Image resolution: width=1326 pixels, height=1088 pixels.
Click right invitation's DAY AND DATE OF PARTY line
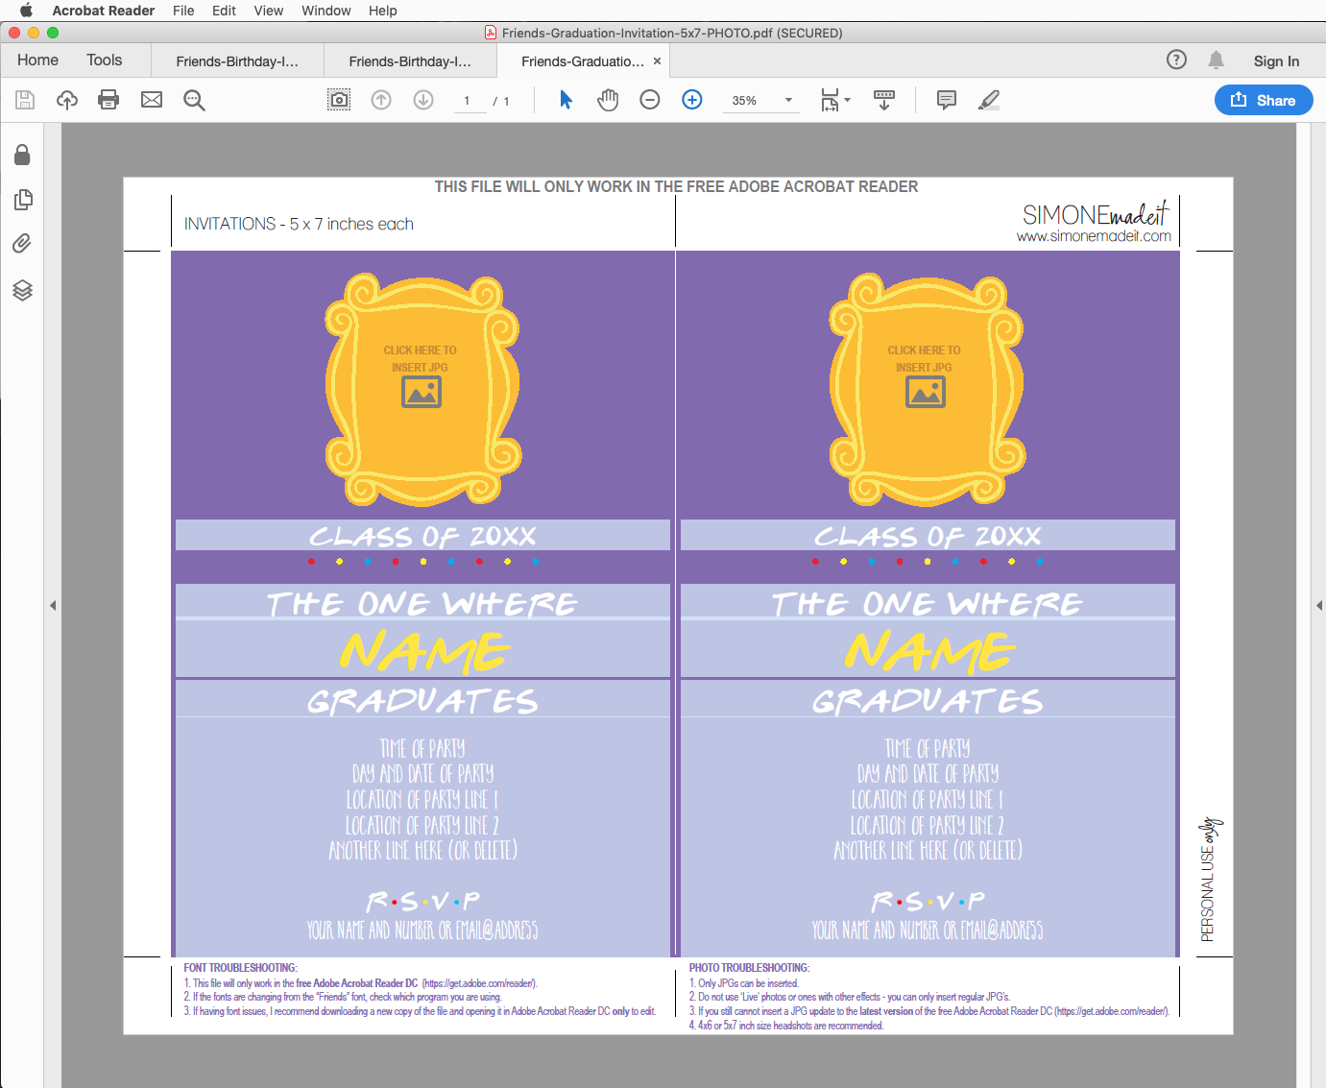(928, 773)
